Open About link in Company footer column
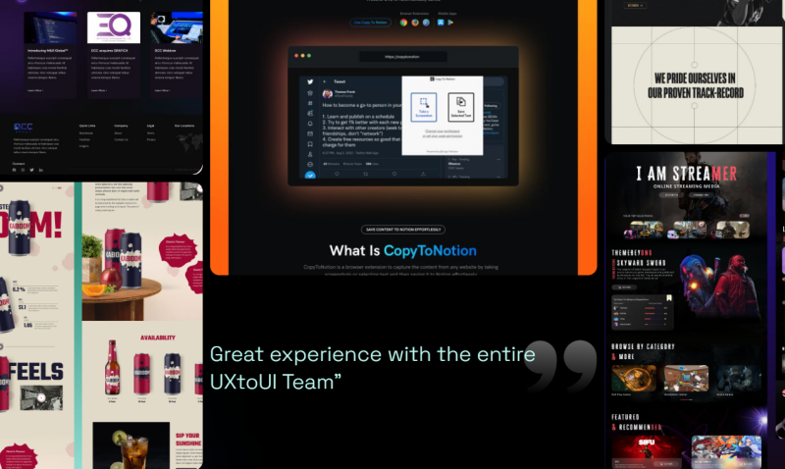The width and height of the screenshot is (785, 469). point(118,133)
